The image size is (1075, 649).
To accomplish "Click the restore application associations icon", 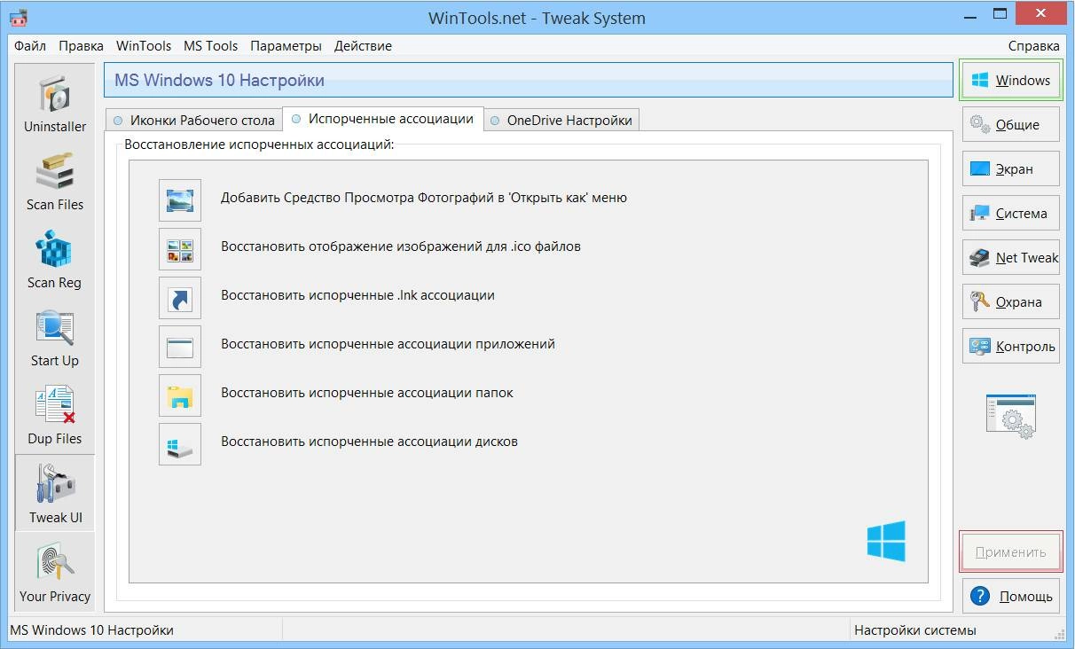I will 180,346.
